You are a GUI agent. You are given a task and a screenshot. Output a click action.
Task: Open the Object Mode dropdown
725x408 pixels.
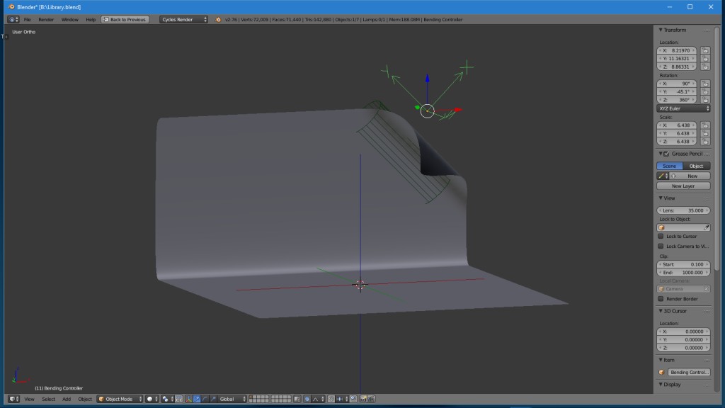[x=119, y=399]
